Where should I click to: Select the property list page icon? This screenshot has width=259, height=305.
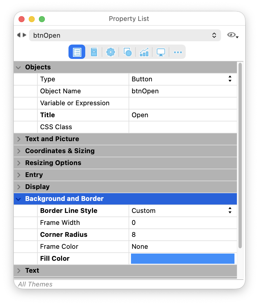77,52
